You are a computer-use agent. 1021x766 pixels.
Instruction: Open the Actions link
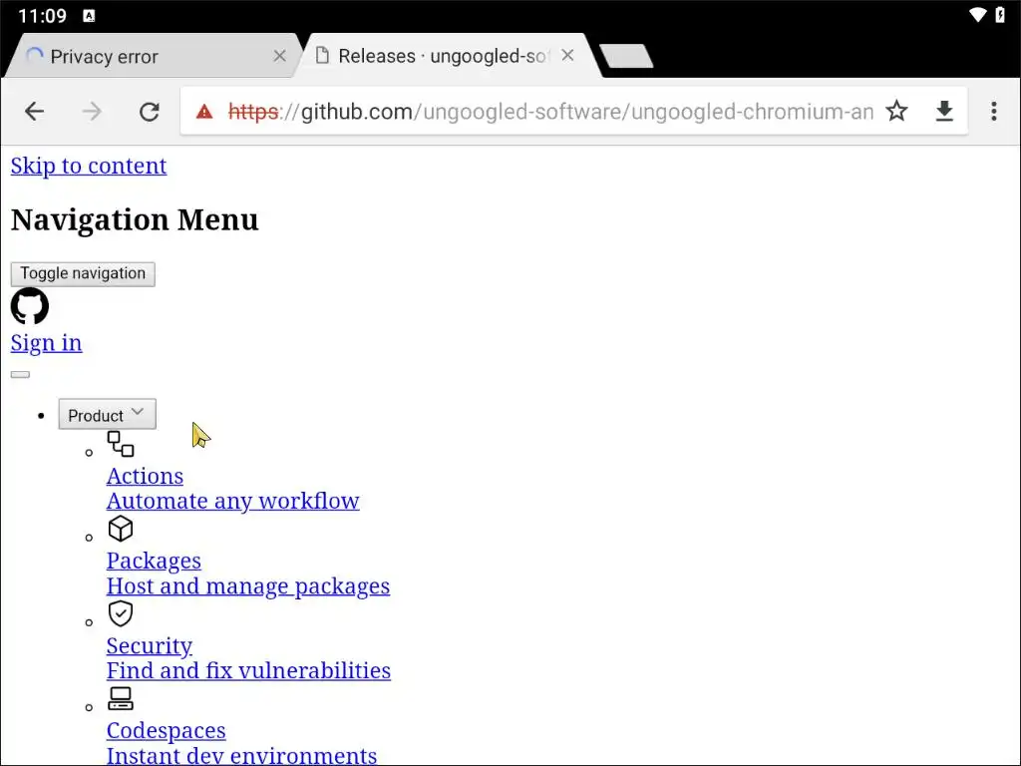145,476
